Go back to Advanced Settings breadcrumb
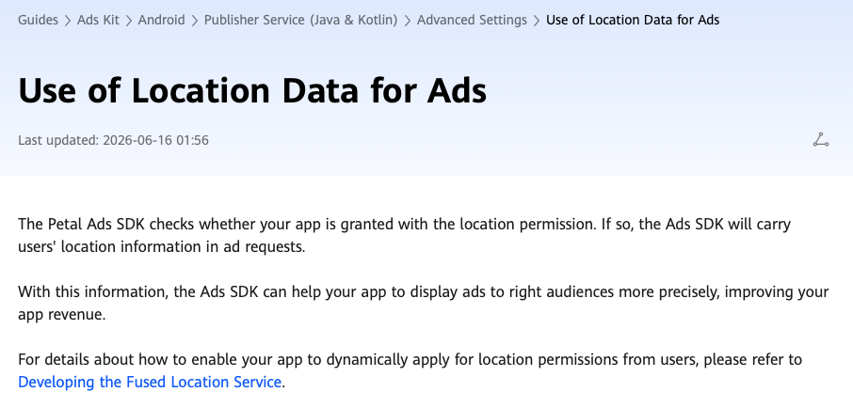This screenshot has width=853, height=408. coord(473,20)
